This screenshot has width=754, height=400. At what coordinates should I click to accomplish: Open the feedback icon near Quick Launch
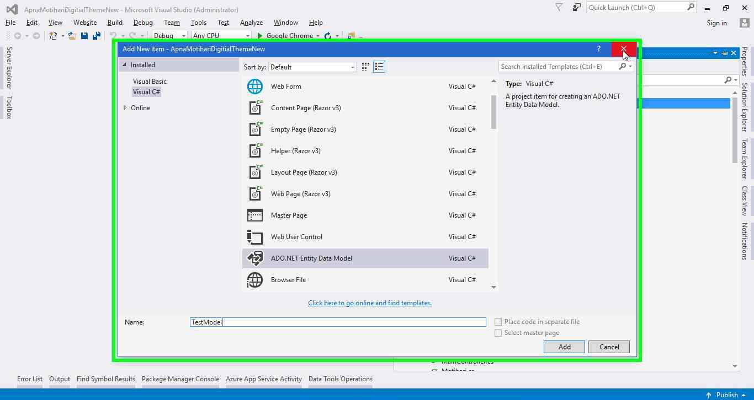tap(577, 8)
